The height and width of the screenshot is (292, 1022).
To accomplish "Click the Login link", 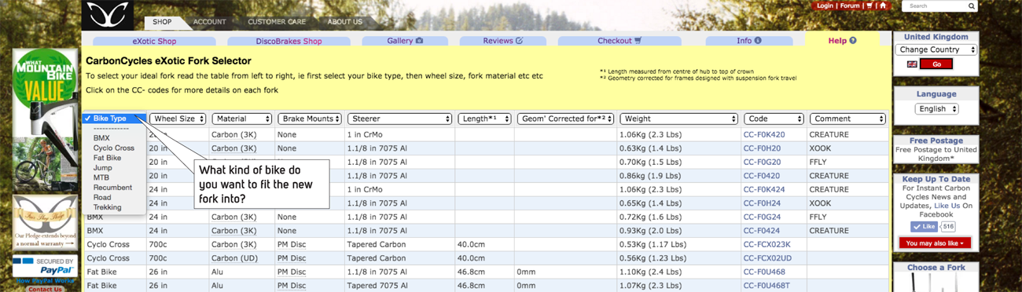I will point(825,5).
